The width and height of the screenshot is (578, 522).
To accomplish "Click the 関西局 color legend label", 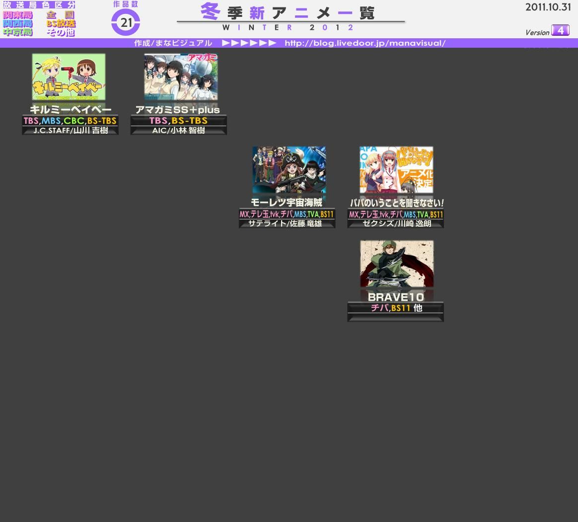I will tap(18, 24).
